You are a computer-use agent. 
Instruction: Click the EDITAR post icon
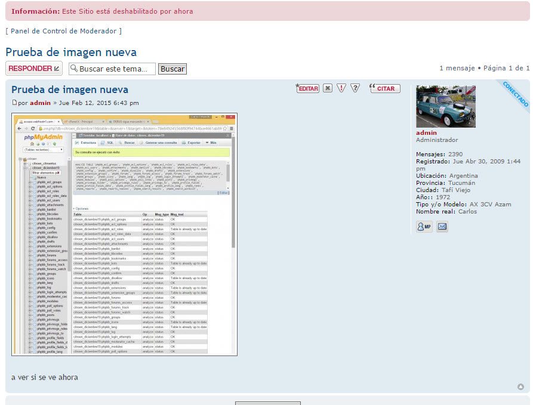click(x=307, y=88)
